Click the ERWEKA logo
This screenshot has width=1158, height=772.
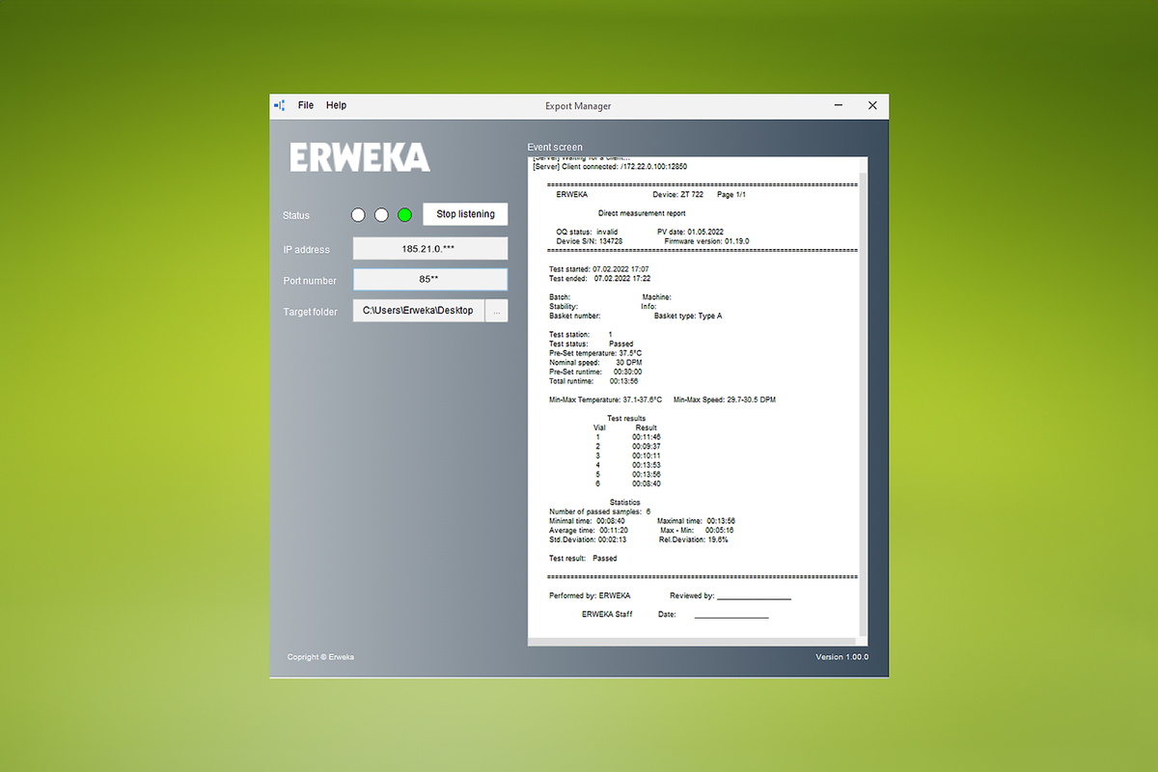tap(360, 158)
